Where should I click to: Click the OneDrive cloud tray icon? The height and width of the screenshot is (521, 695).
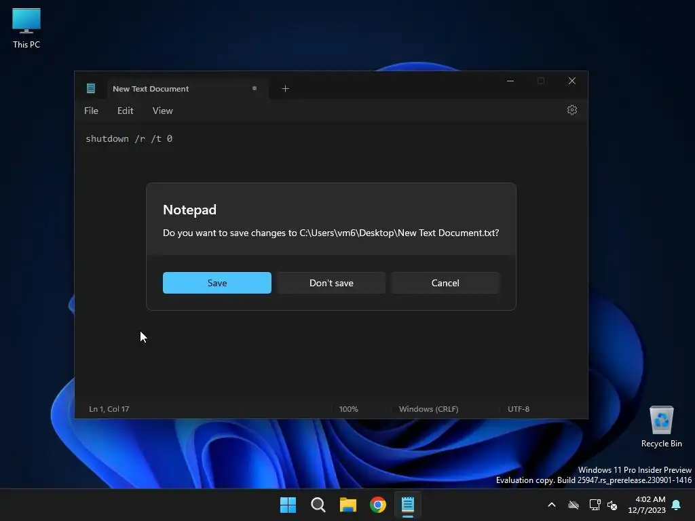coord(574,505)
